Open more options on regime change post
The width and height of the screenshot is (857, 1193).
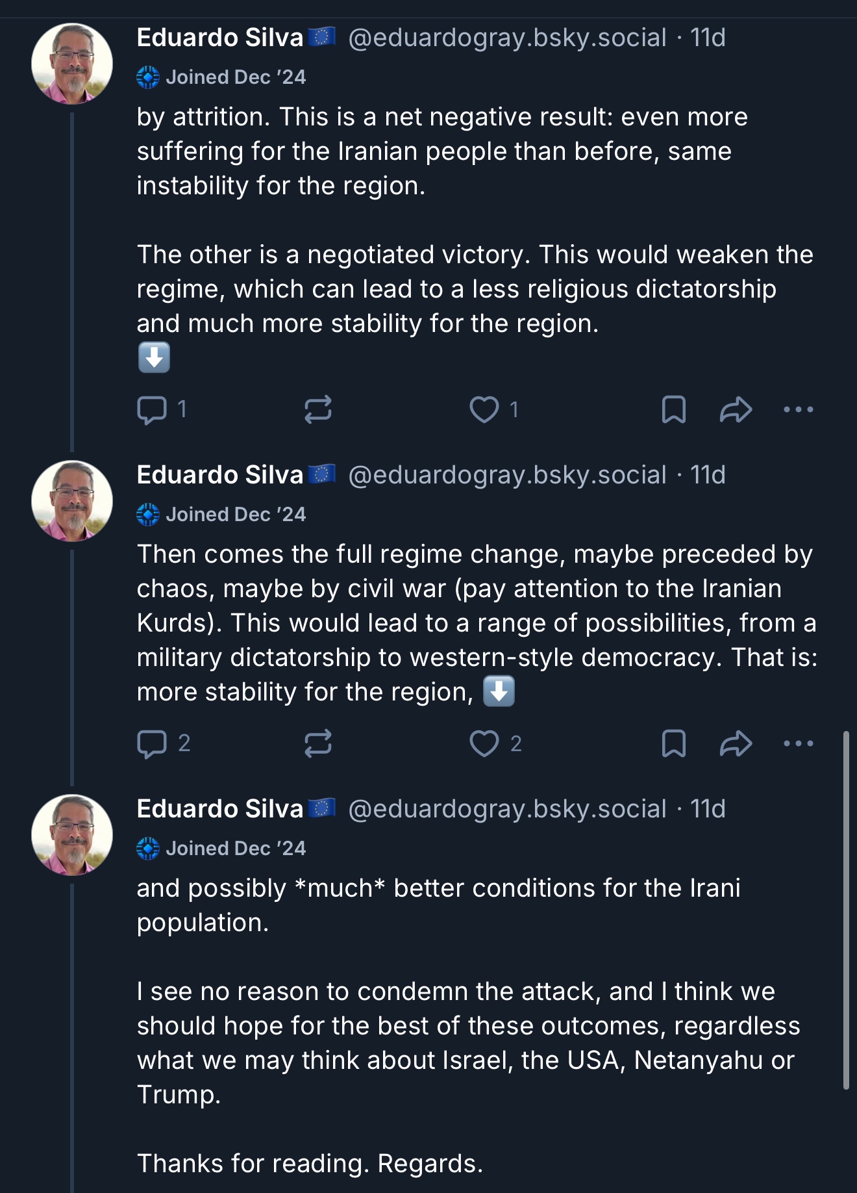pos(798,744)
